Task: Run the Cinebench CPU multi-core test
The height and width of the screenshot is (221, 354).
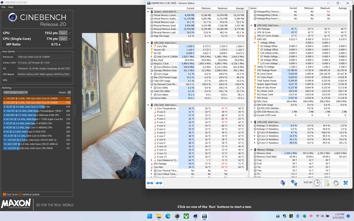Action: pyautogui.click(x=63, y=33)
